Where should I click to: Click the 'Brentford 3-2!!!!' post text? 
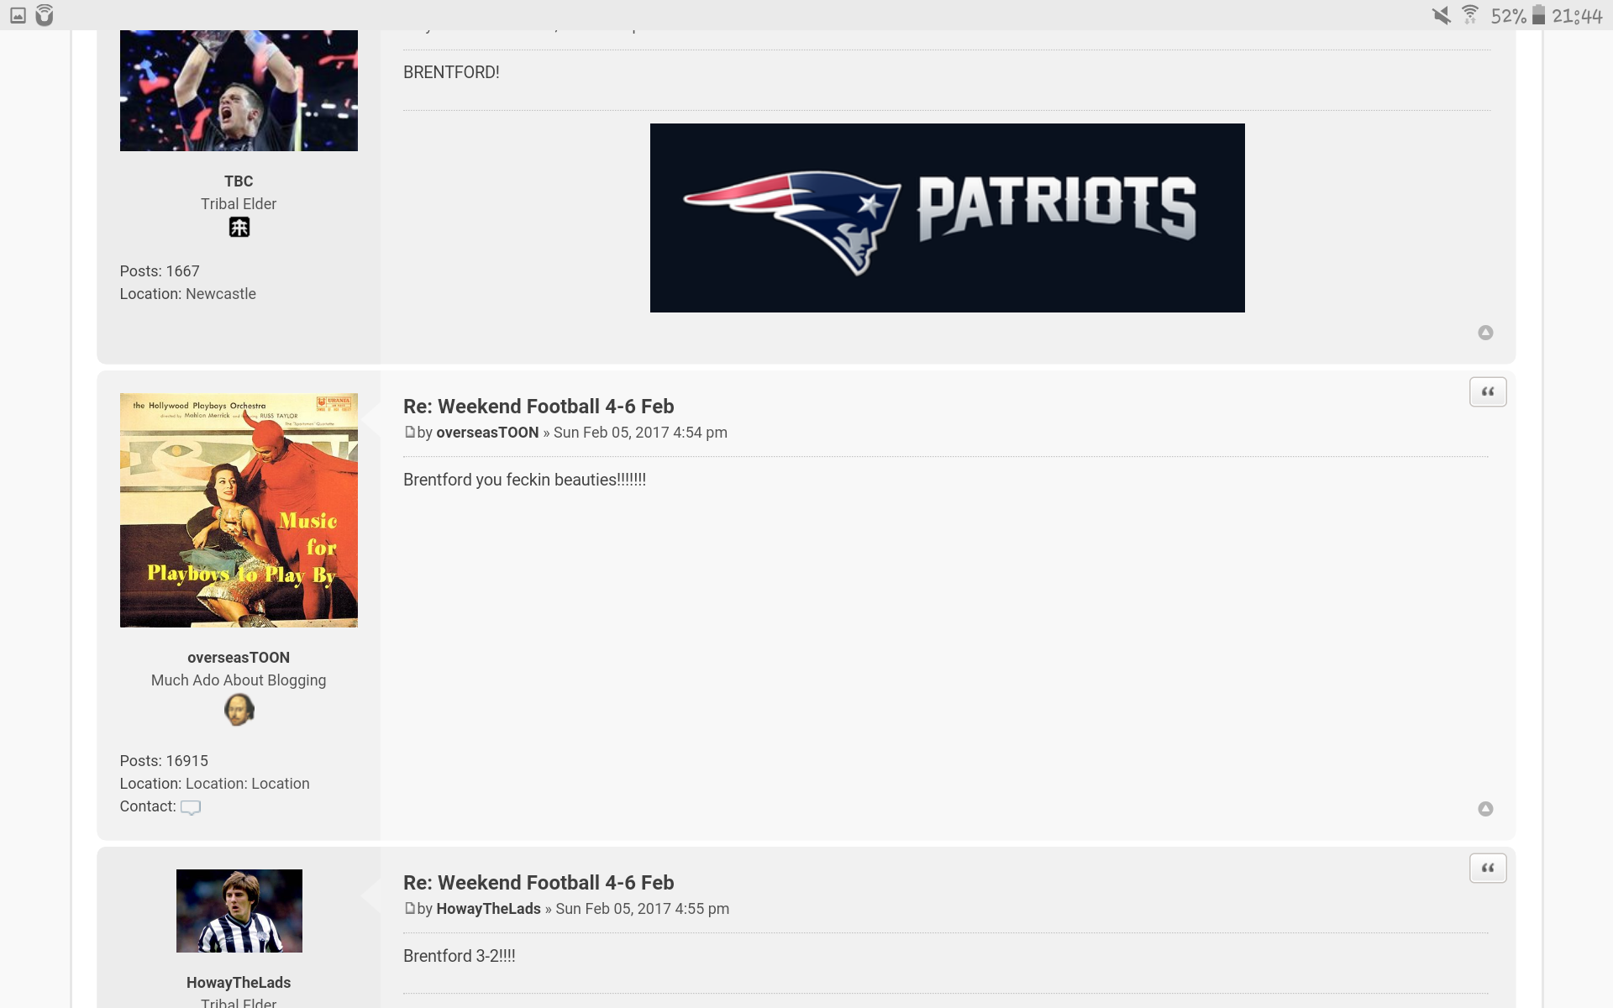(460, 956)
